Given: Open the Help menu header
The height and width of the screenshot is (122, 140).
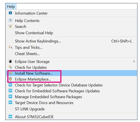Looking at the screenshot, I should [11, 7].
